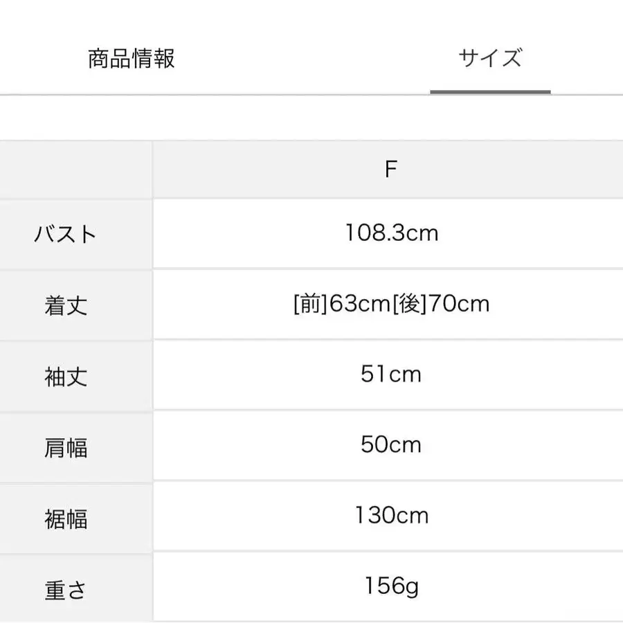Click the shoulder width value 50cm
The height and width of the screenshot is (623, 623).
391,445
